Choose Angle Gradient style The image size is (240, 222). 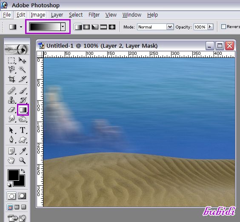(x=95, y=27)
